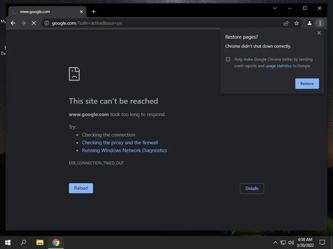Dismiss the Restore pages popup

pyautogui.click(x=319, y=33)
